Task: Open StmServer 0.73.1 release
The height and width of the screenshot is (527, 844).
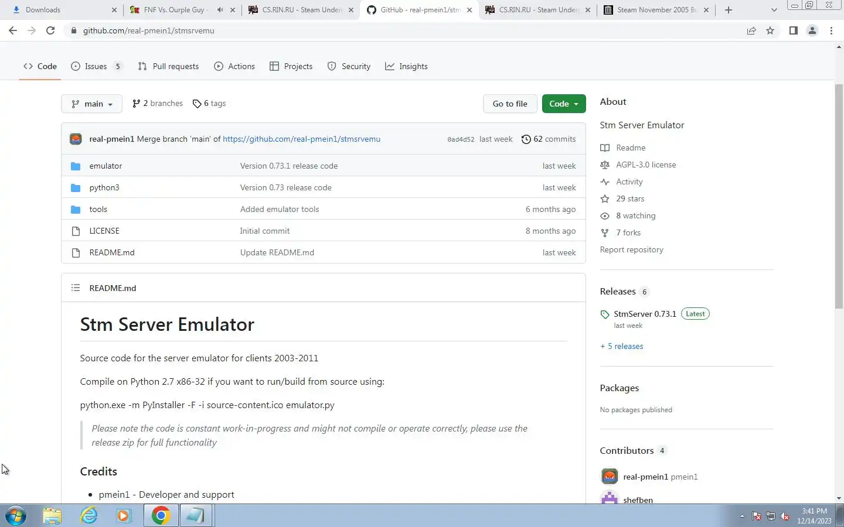Action: pos(645,314)
